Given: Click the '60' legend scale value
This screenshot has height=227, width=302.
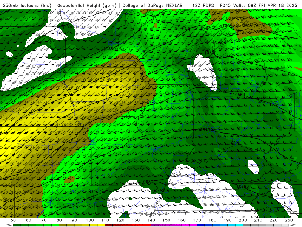Looking at the screenshot, I should (28, 220).
